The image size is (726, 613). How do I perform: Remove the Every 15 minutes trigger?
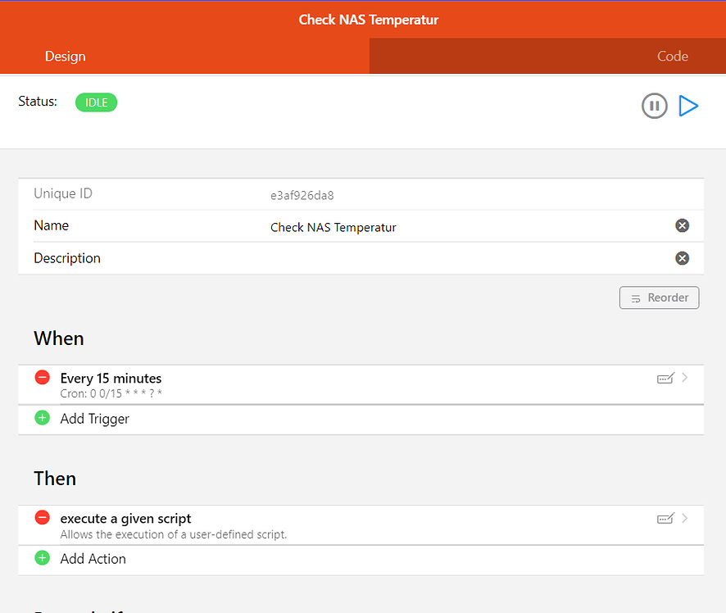click(42, 378)
